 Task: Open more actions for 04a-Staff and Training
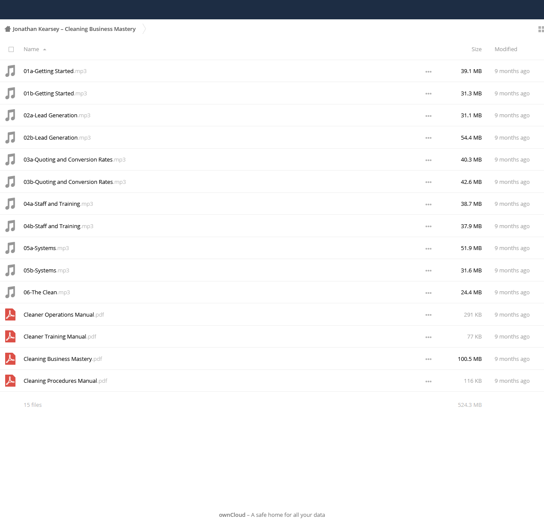pyautogui.click(x=429, y=204)
